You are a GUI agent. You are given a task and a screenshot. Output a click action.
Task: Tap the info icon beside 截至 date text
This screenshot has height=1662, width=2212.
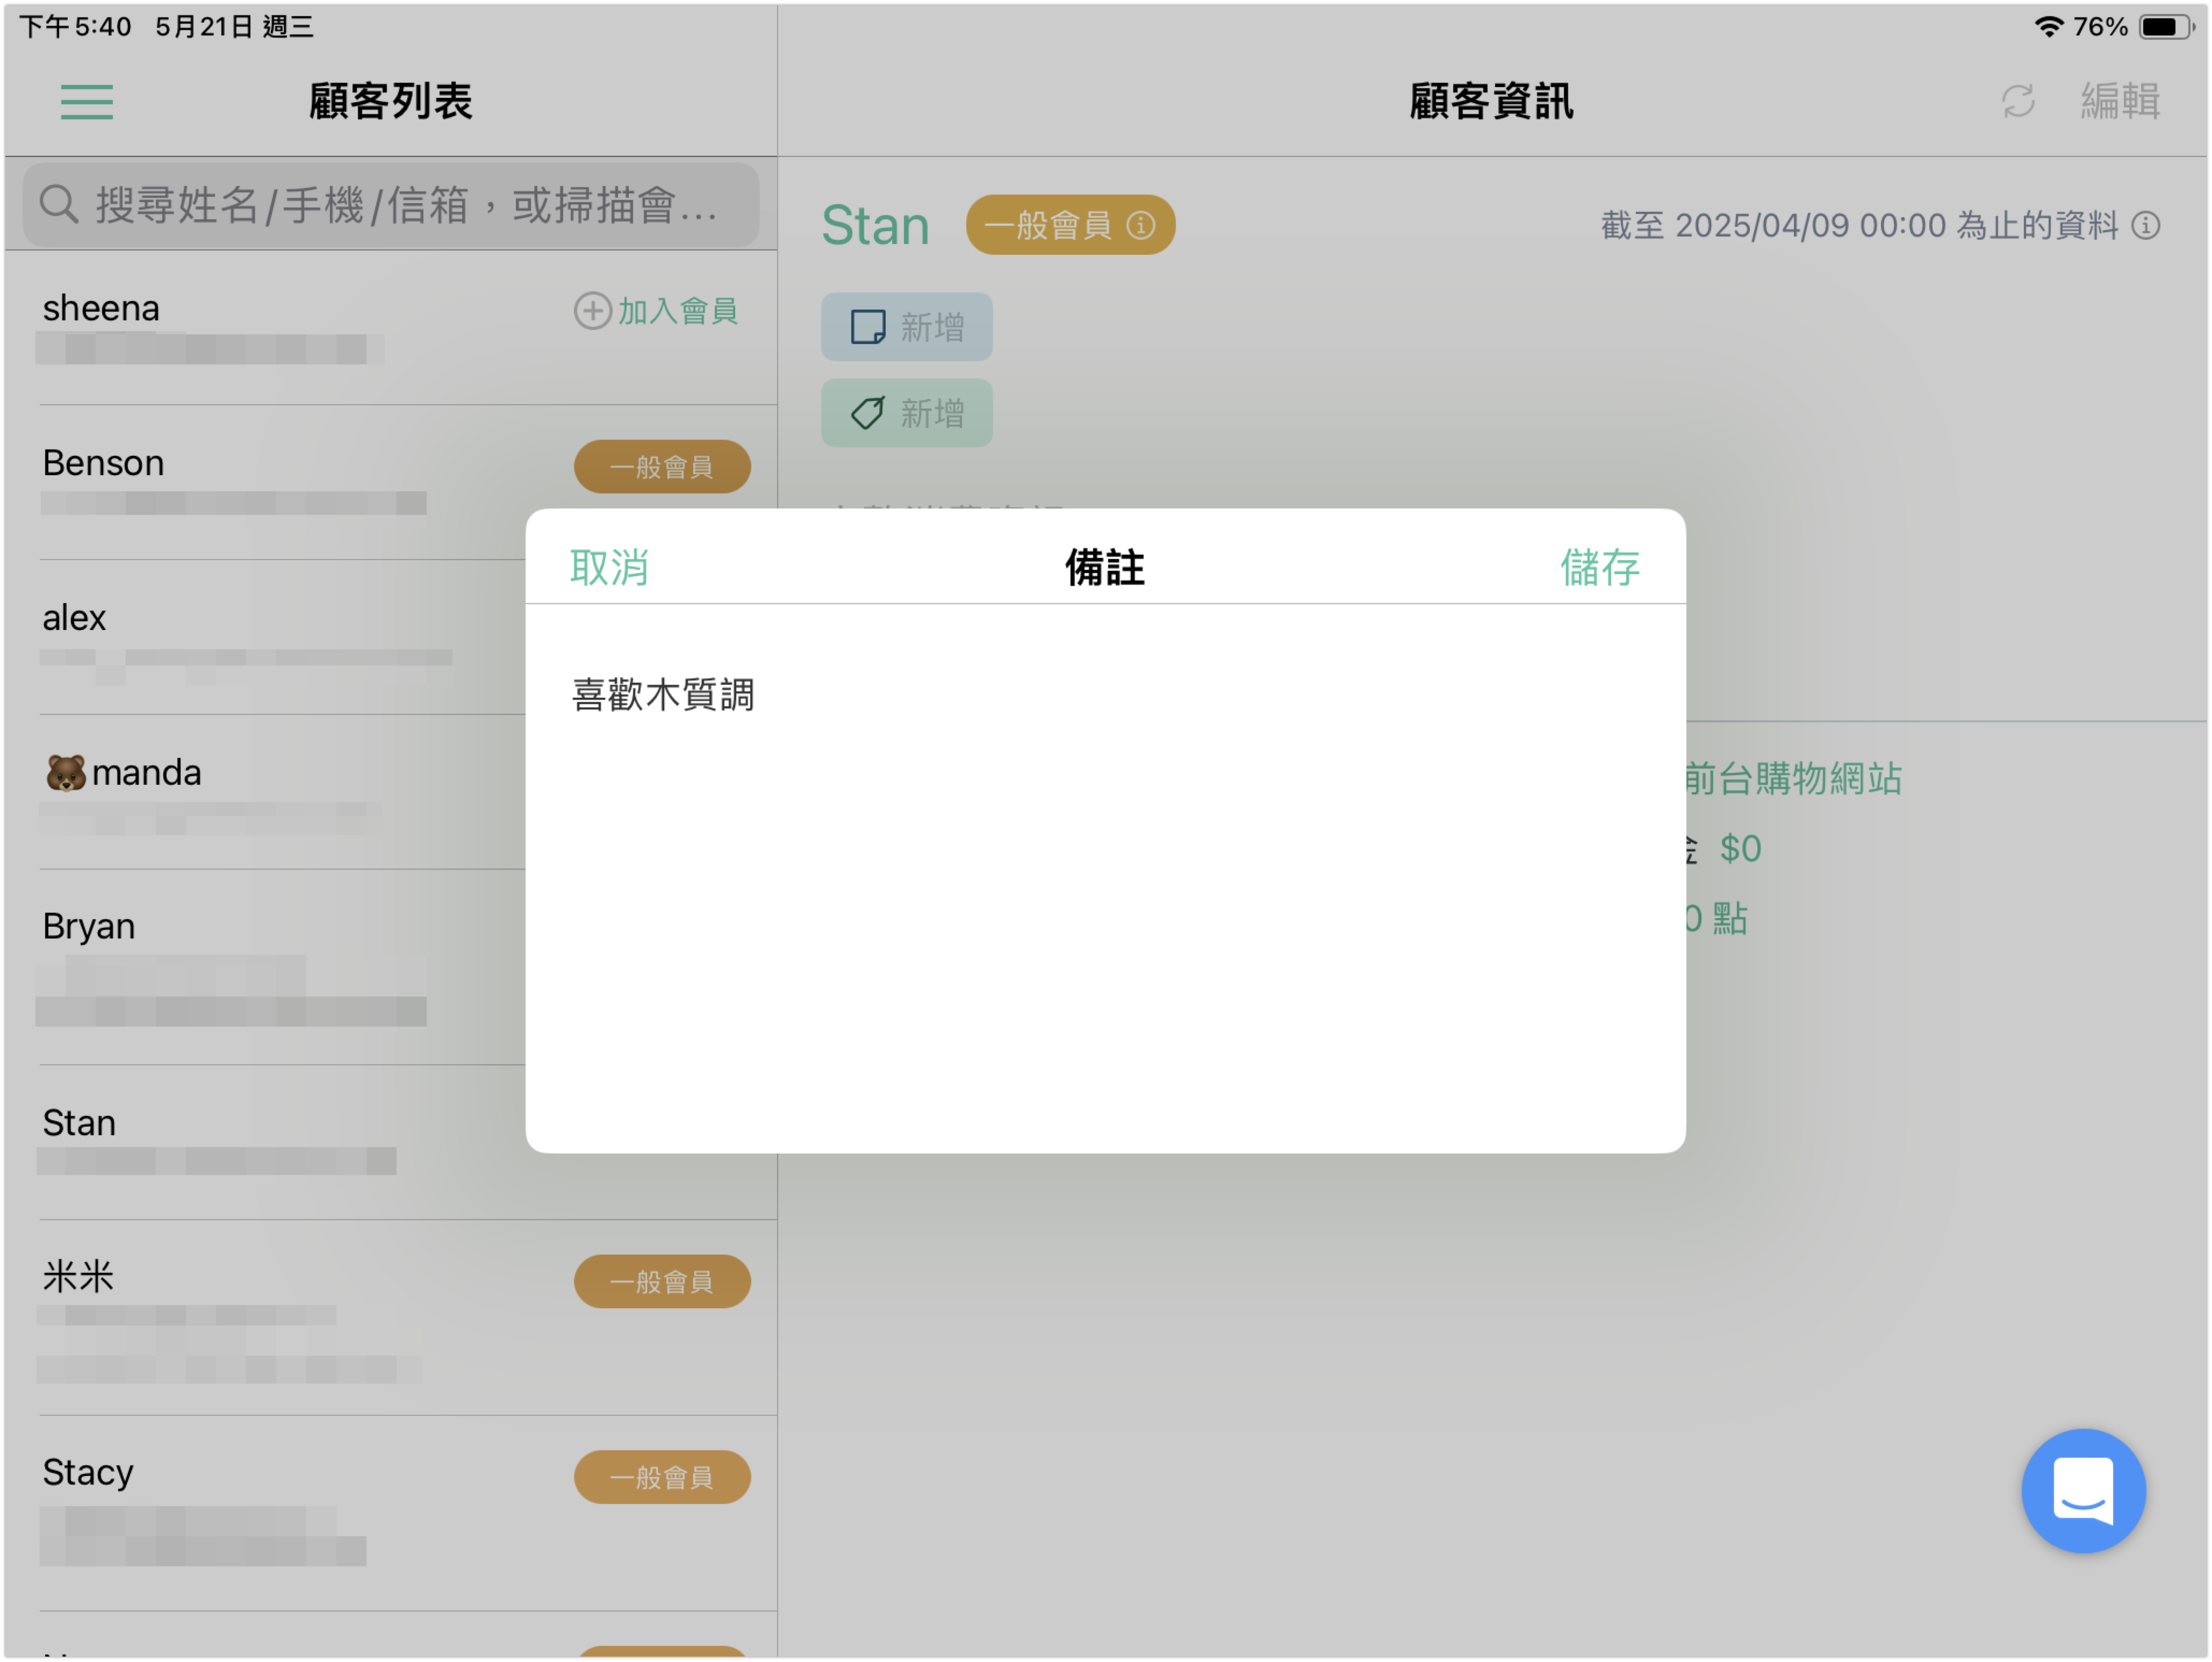coord(2145,225)
